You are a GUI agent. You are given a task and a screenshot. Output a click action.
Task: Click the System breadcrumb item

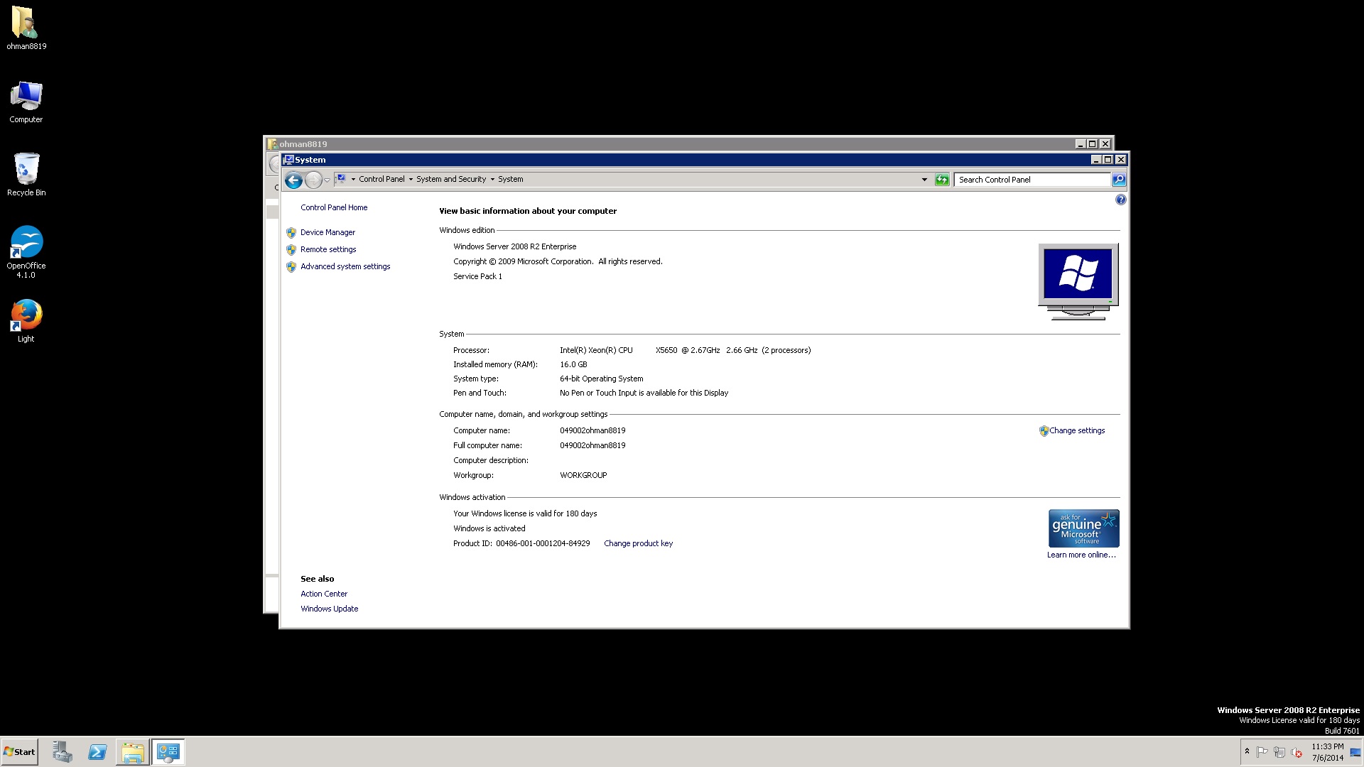(510, 179)
